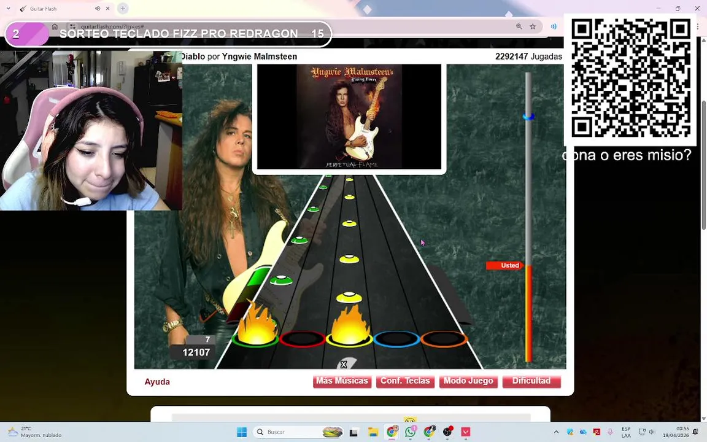Viewport: 707px width, 442px height.
Task: Show hidden system tray icons
Action: click(556, 432)
